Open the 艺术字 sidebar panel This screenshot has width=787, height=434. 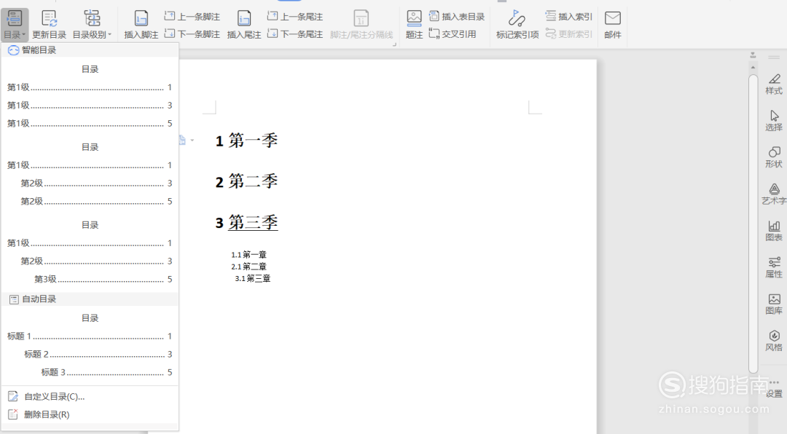click(774, 194)
